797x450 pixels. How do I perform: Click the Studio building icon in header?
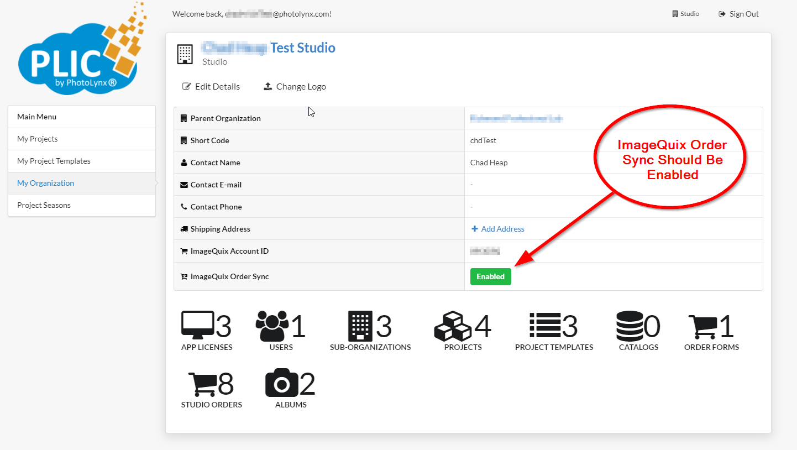(x=675, y=14)
